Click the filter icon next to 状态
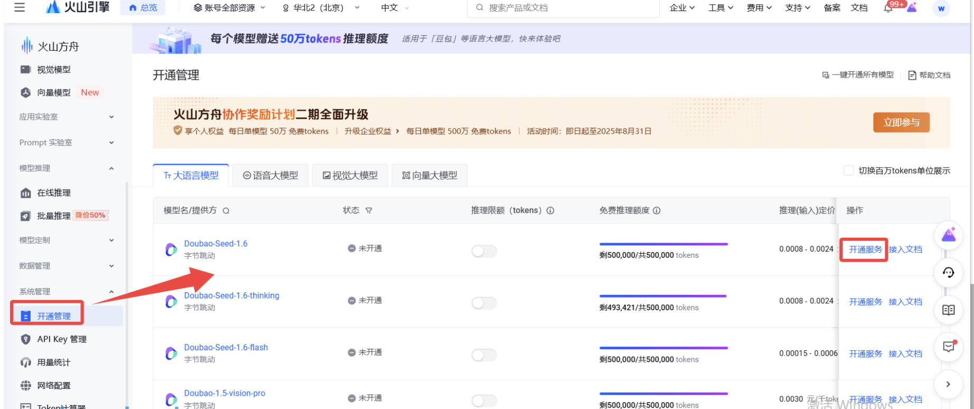The image size is (974, 409). point(369,211)
